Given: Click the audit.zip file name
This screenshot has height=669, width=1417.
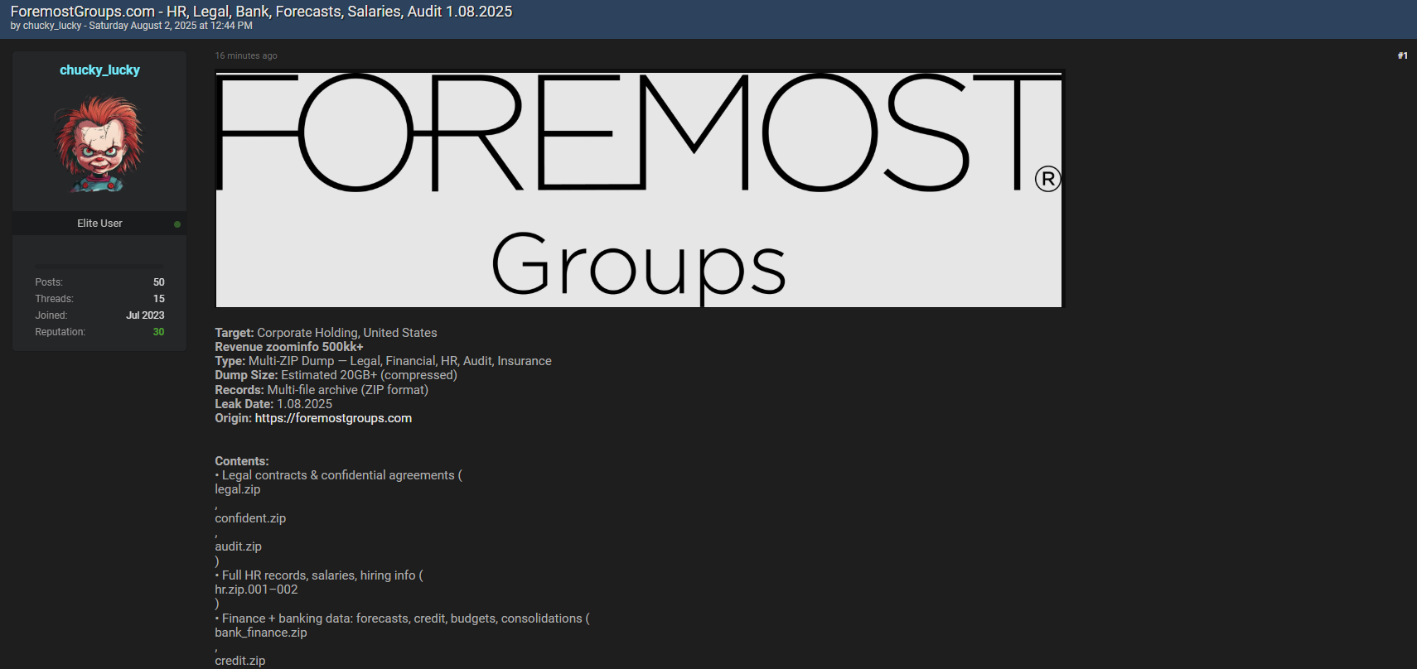Looking at the screenshot, I should point(238,546).
